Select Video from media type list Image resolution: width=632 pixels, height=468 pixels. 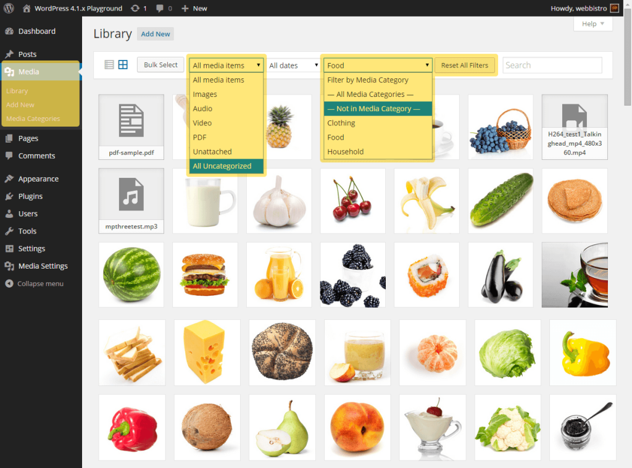click(202, 123)
